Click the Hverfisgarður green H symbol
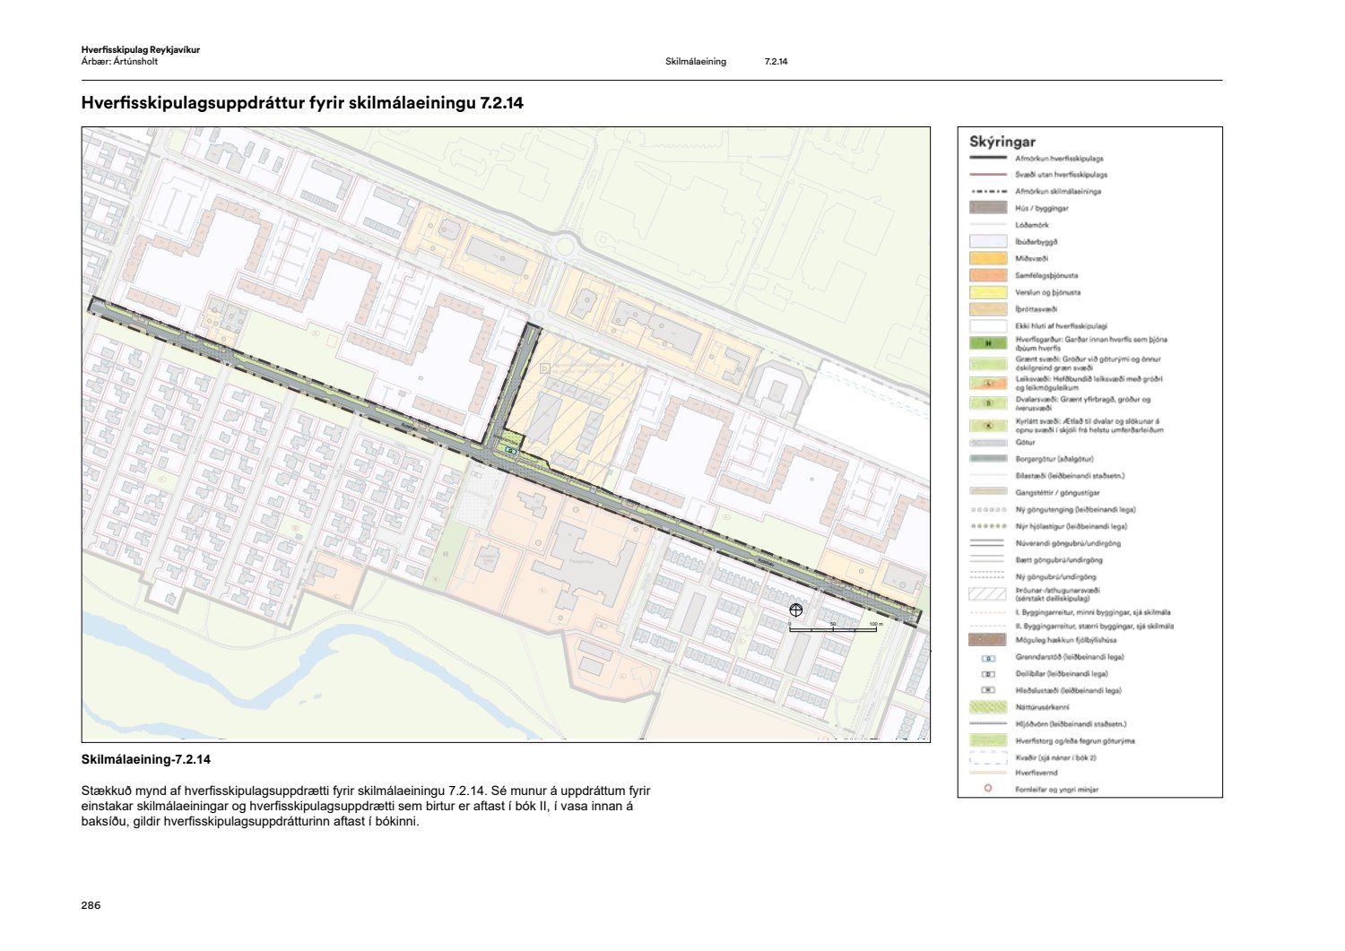Viewport: 1345px width, 951px height. pyautogui.click(x=987, y=343)
